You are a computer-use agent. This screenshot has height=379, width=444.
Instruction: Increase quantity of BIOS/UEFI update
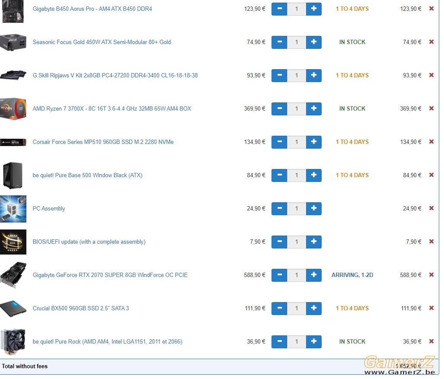click(x=314, y=242)
